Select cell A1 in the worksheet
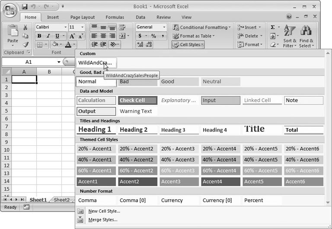Screen dimensions: 332x229 click(x=24, y=79)
